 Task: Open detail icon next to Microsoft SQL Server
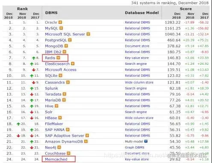point(88,34)
